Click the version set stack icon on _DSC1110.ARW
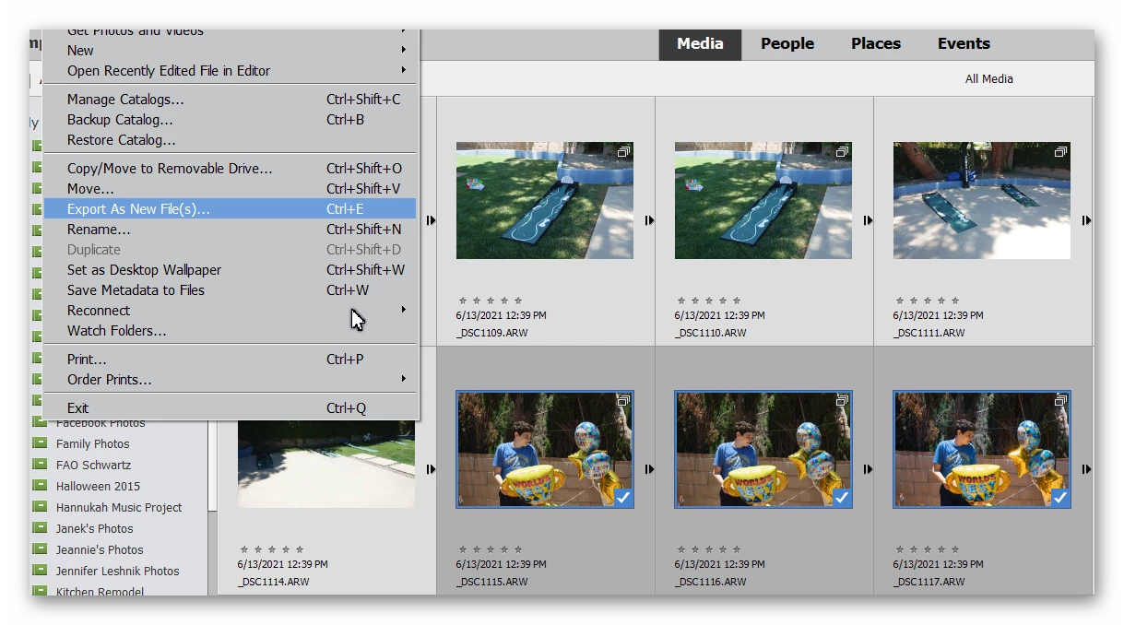The height and width of the screenshot is (625, 1124). 843,151
